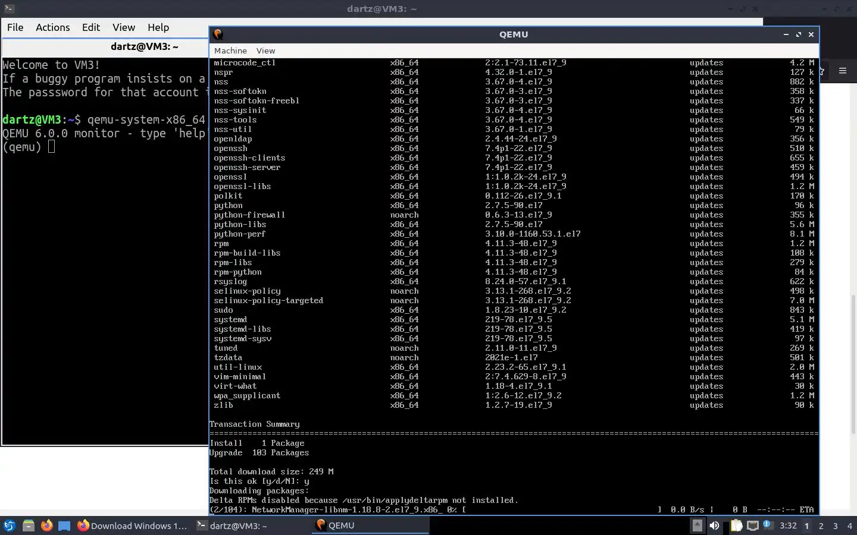The image size is (857, 535).
Task: Click 'Welcome to VM3!' line in terminal
Action: point(51,65)
